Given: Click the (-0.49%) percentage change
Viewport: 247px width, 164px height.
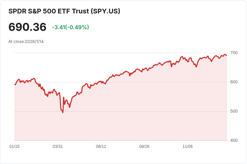Looking at the screenshot, I should click(x=77, y=27).
